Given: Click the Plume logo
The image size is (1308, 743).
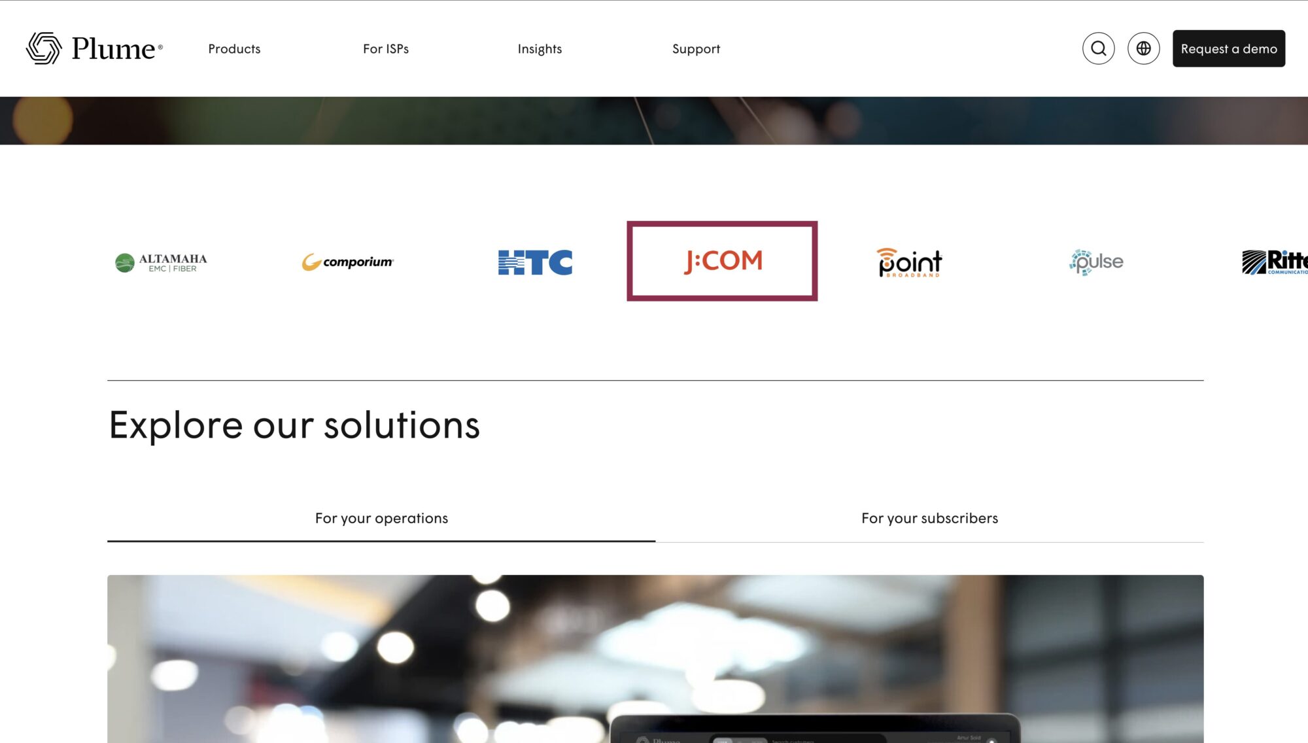Looking at the screenshot, I should pos(94,48).
